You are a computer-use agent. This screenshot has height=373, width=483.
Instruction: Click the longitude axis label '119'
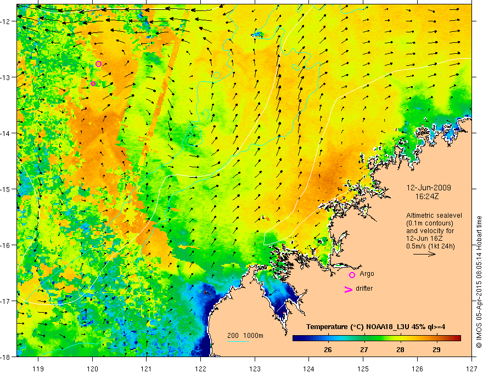pyautogui.click(x=38, y=369)
